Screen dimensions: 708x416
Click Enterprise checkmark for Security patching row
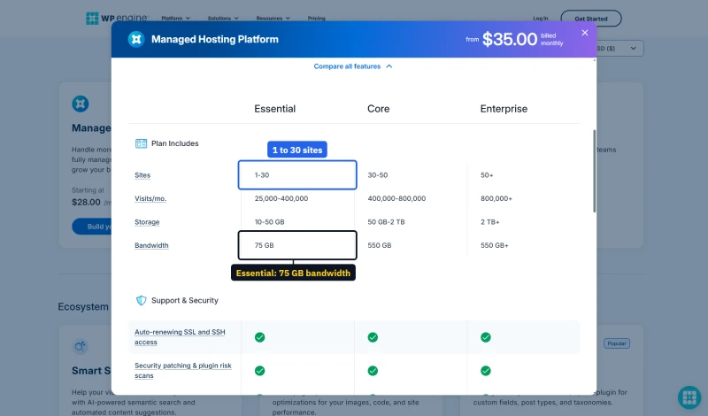tap(485, 371)
